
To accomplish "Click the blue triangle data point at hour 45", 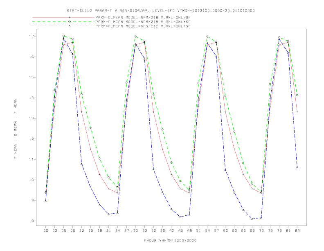I will pyautogui.click(x=180, y=217).
